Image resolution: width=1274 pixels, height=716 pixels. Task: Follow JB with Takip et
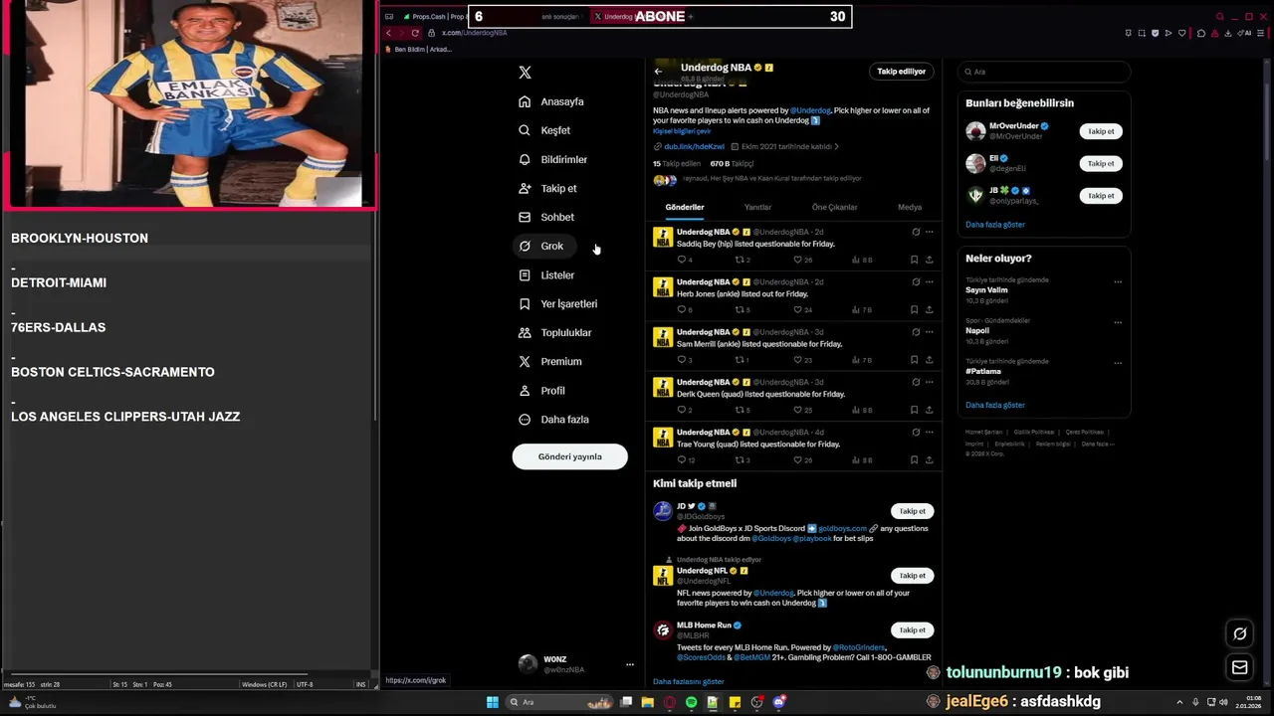[x=1101, y=196]
